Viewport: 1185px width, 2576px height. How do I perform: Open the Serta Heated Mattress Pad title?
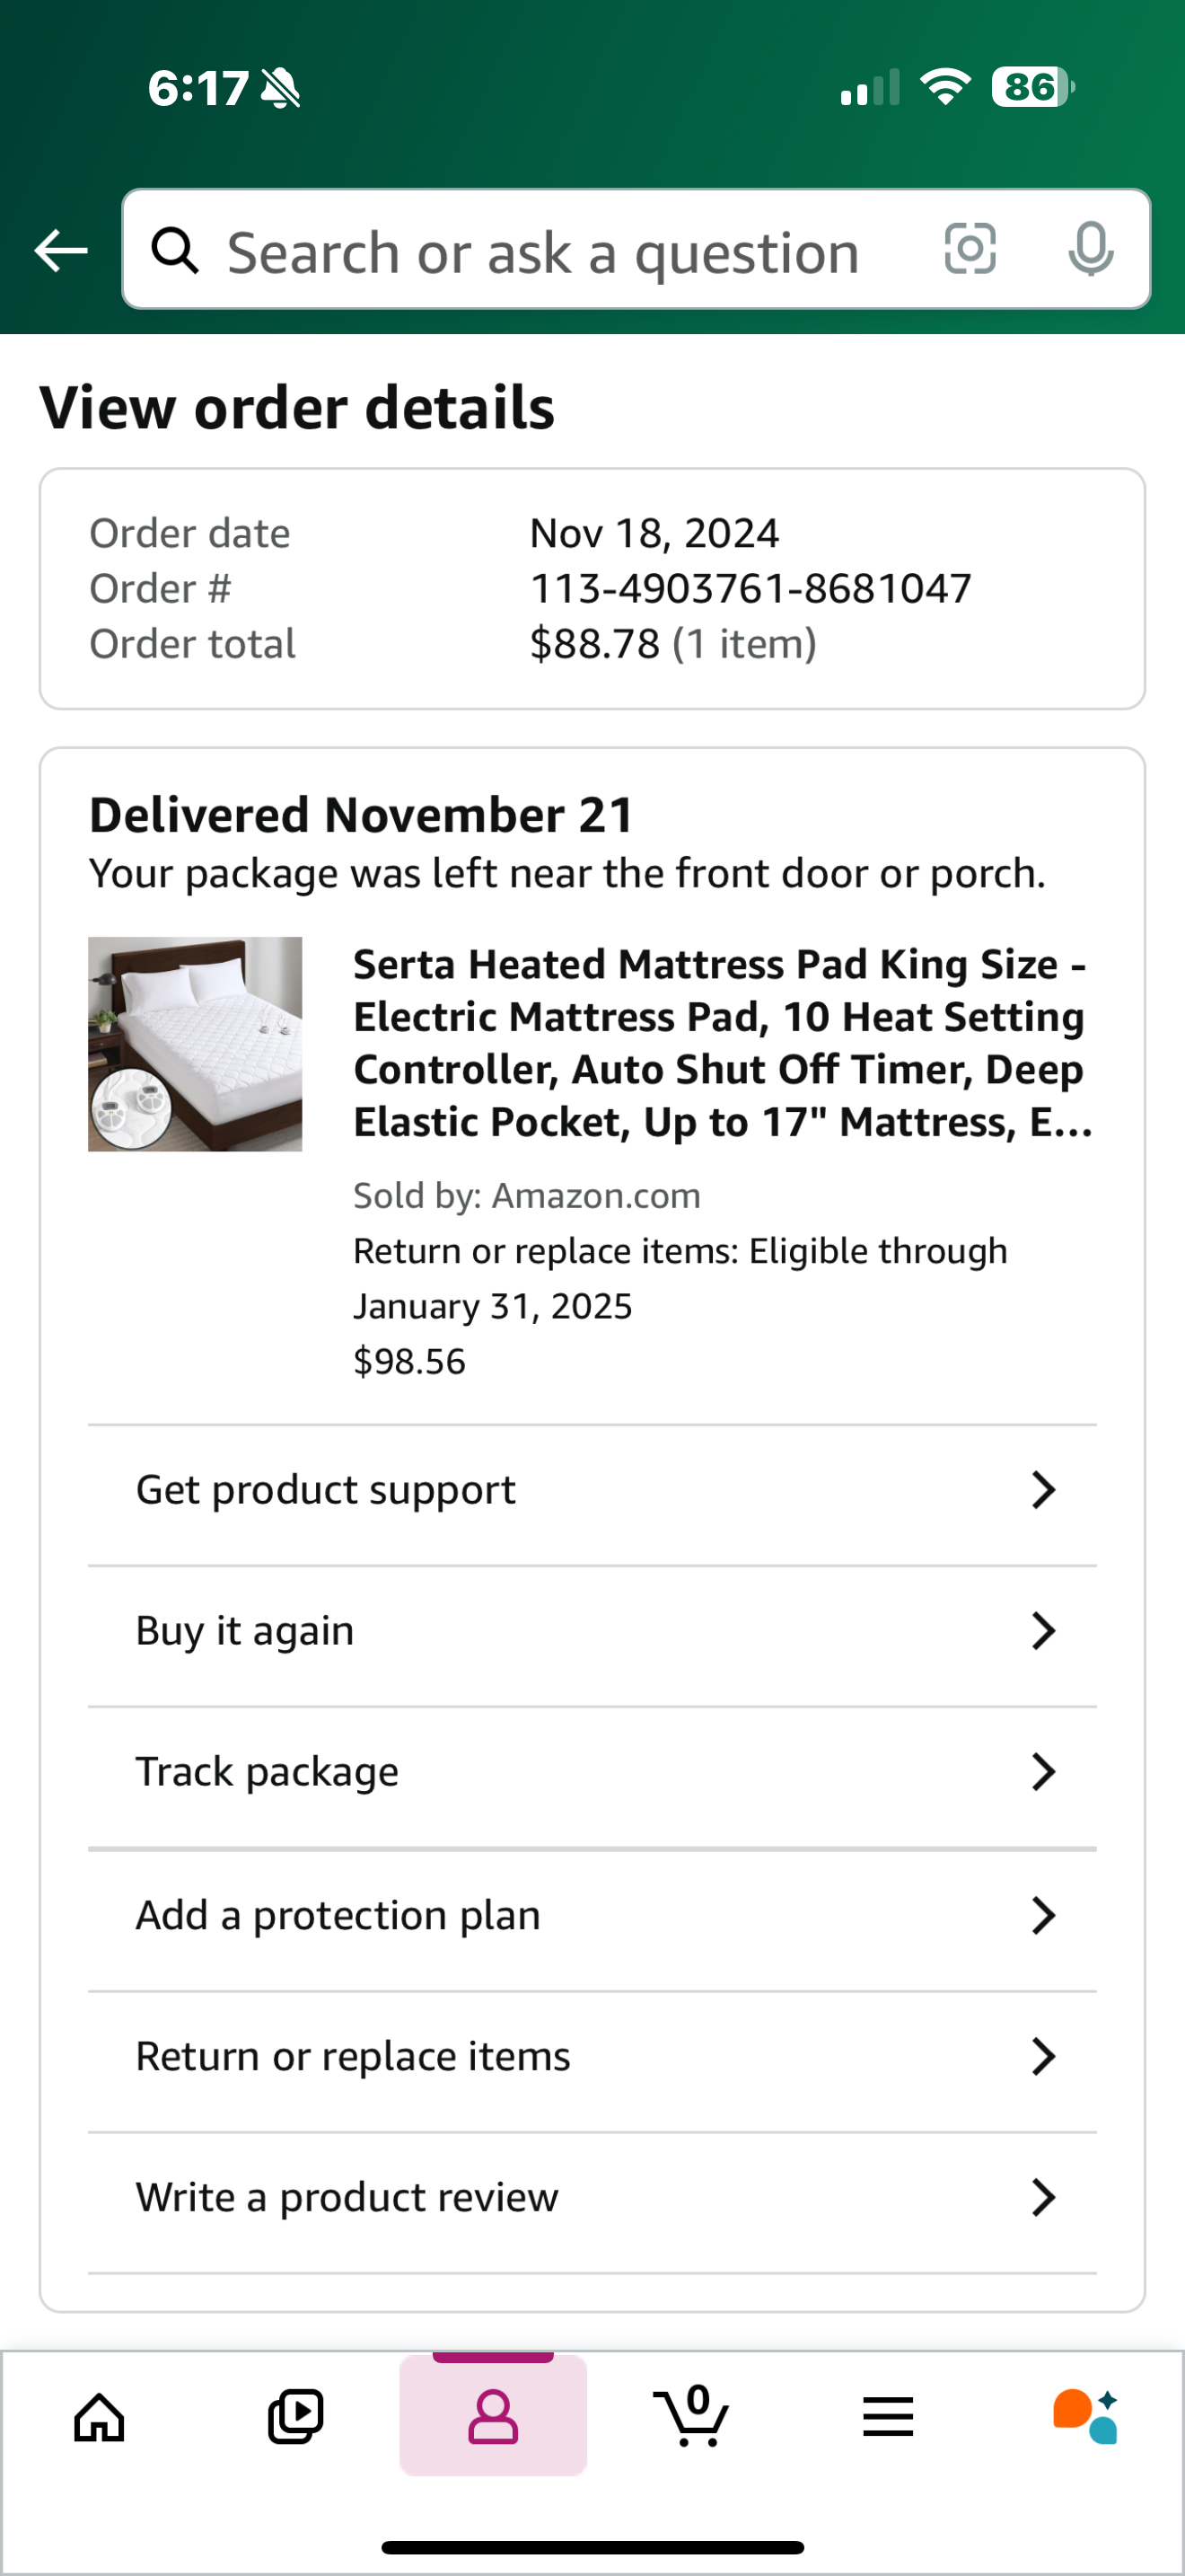(723, 1043)
